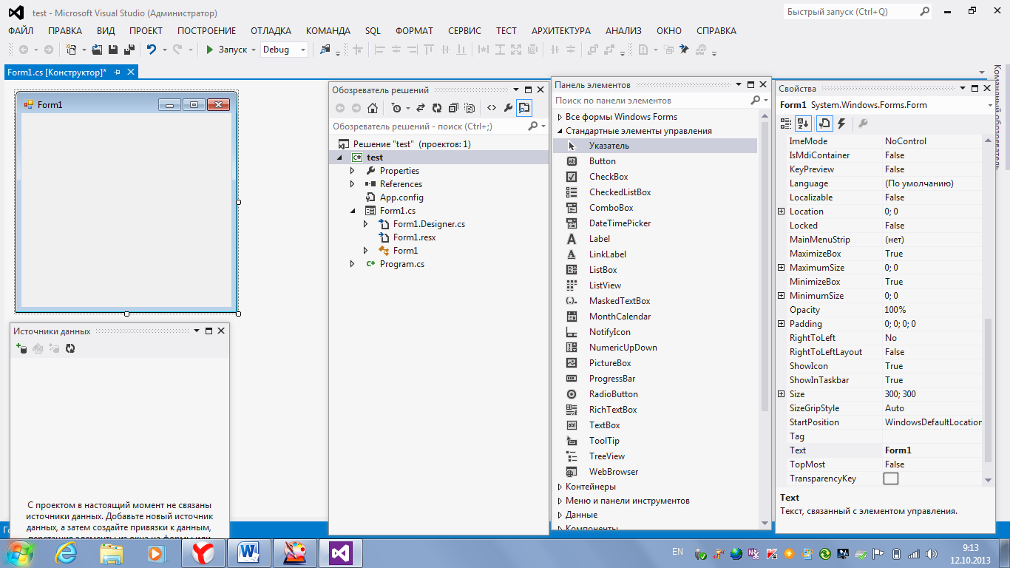Screen dimensions: 1010x568
Task: Click Home icon in Solution Explorer
Action: pos(373,108)
